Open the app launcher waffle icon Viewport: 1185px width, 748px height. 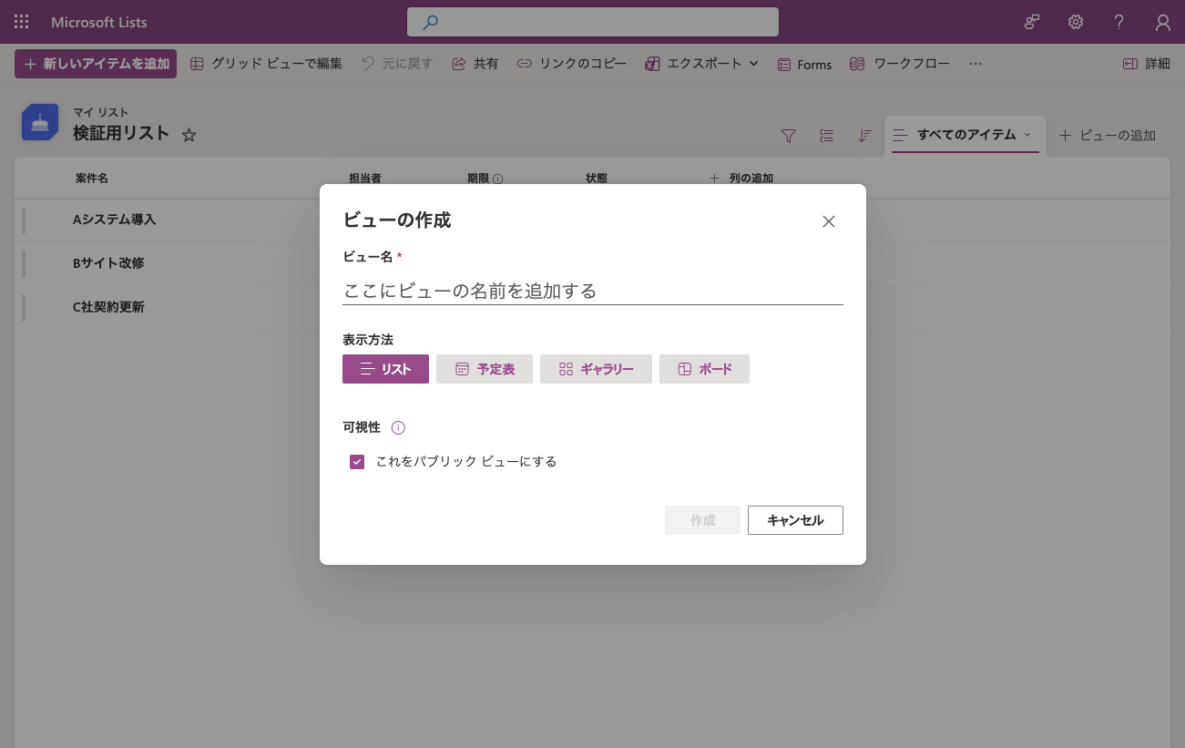pos(22,22)
